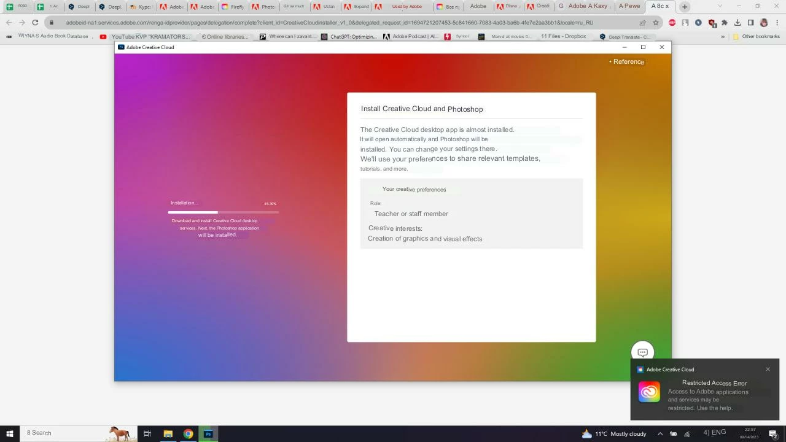The height and width of the screenshot is (442, 786).
Task: Expand the system tray hidden icons
Action: (x=660, y=433)
